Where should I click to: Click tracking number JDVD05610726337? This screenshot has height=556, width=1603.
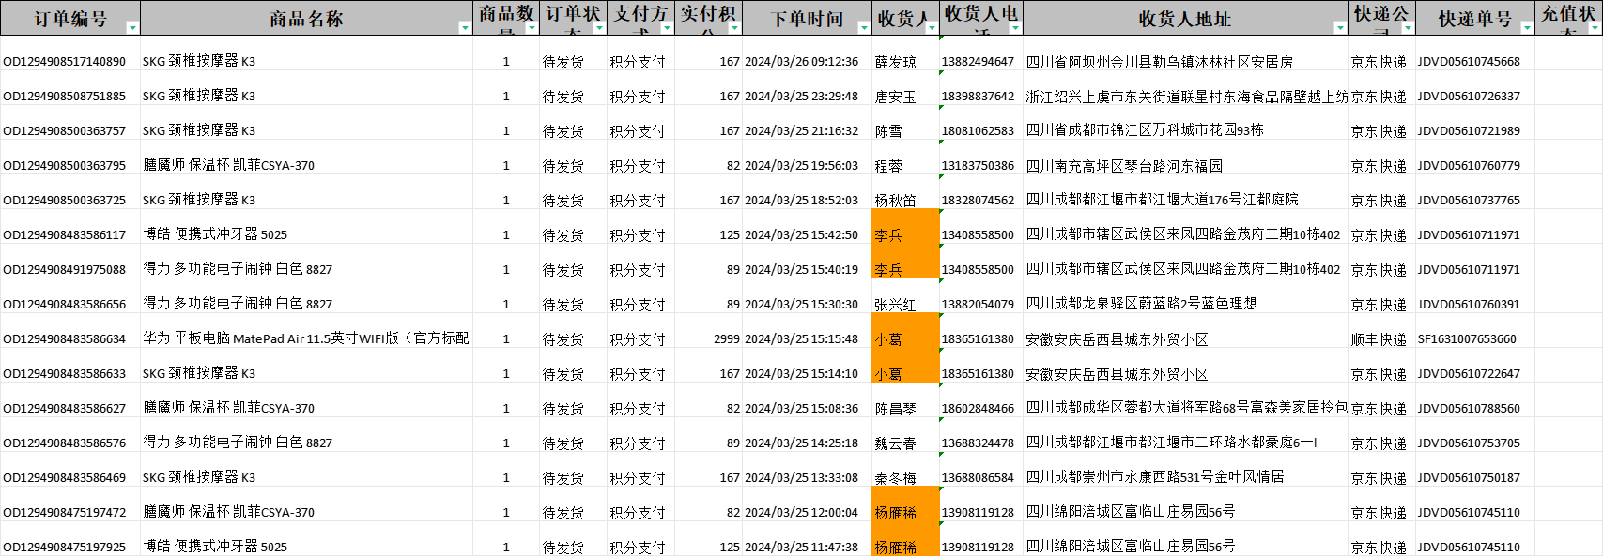pos(1469,97)
